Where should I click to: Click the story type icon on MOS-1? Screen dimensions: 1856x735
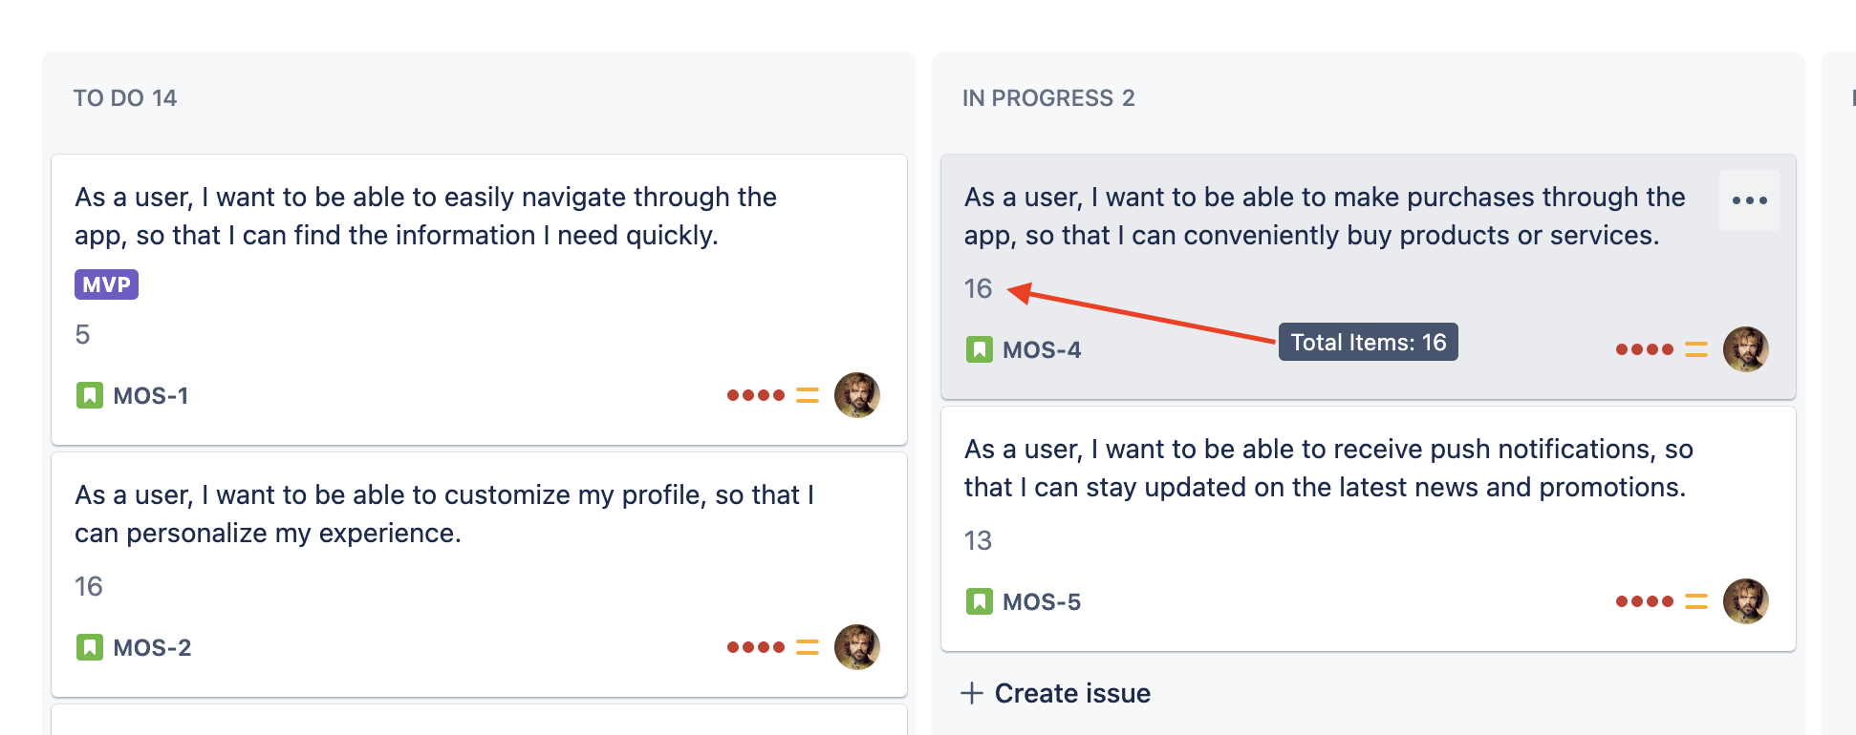click(89, 395)
